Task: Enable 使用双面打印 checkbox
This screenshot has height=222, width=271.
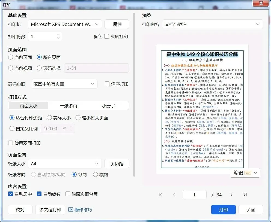Action: [x=11, y=143]
